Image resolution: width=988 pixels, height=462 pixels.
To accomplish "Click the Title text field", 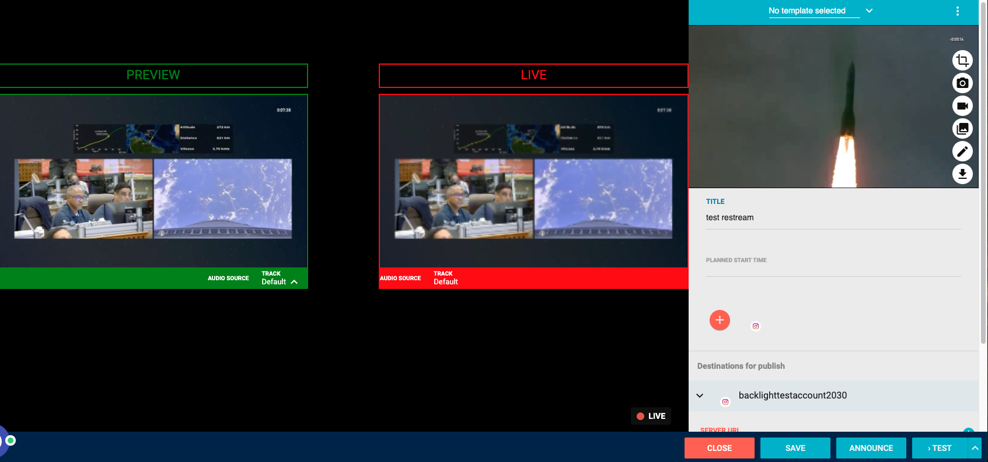I will pos(833,218).
